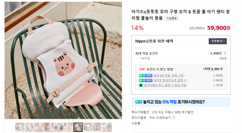
Task: Click chevron after 네이버 현대카드로 결제 시
Action: (188, 81)
